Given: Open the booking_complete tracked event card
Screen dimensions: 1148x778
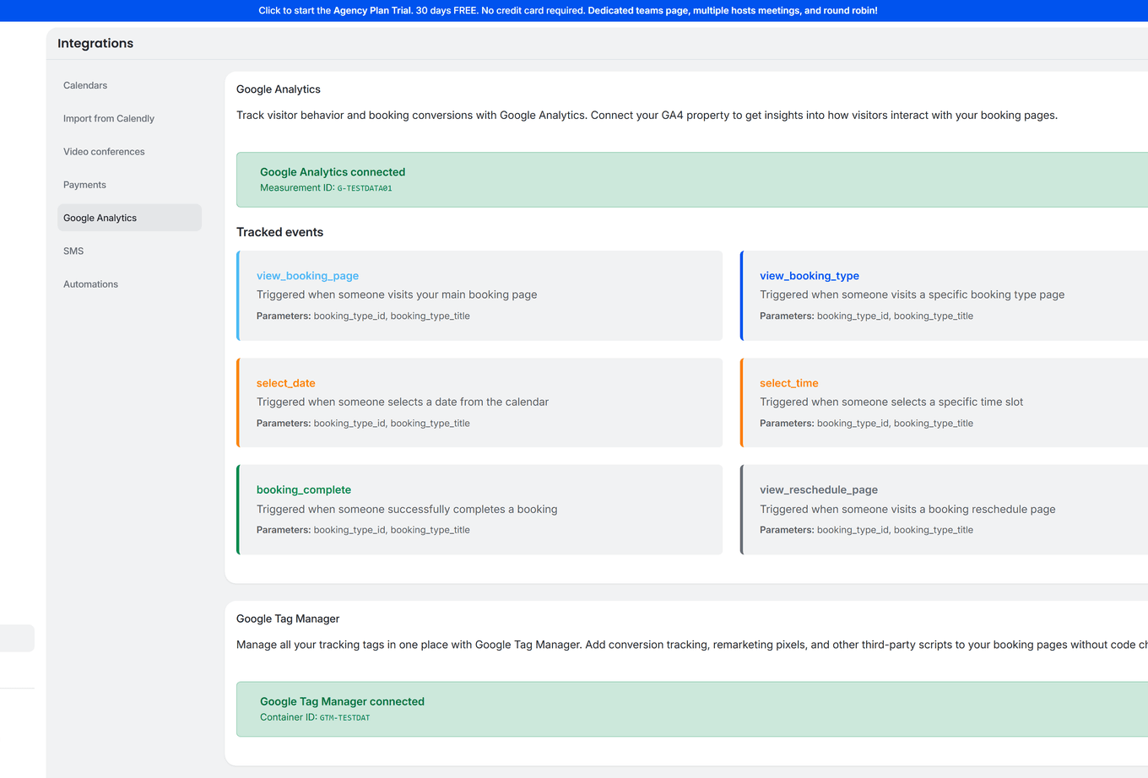Looking at the screenshot, I should [x=479, y=510].
